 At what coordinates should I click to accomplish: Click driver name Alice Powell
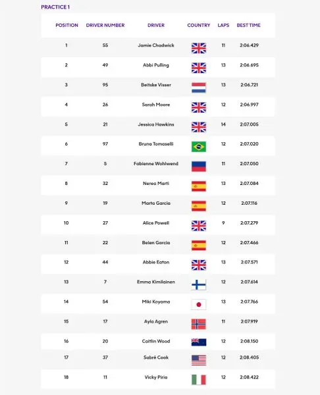pyautogui.click(x=156, y=223)
